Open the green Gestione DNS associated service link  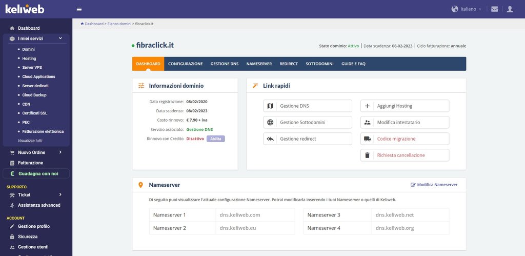(x=199, y=129)
